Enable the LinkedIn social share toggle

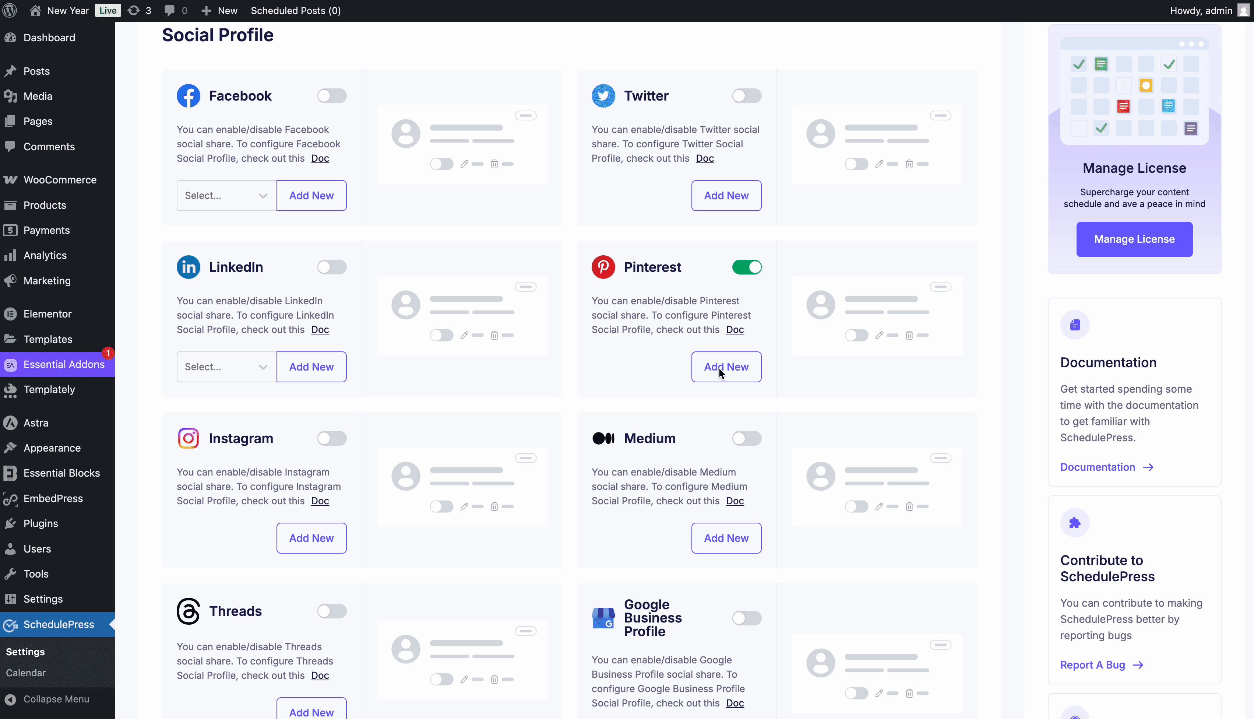click(x=332, y=267)
